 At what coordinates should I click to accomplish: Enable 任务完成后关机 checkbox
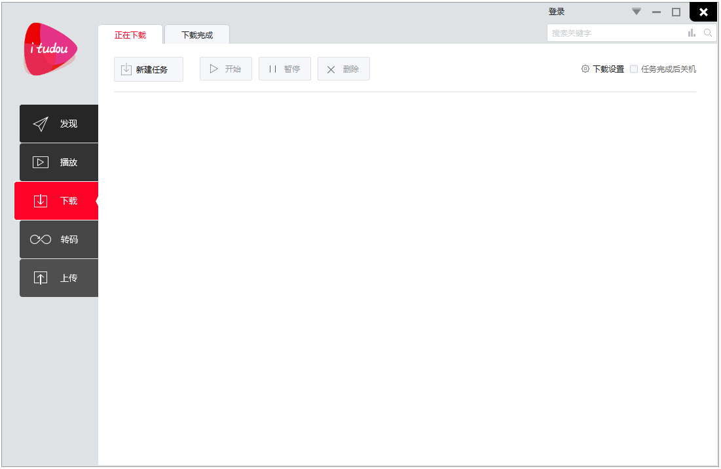634,69
